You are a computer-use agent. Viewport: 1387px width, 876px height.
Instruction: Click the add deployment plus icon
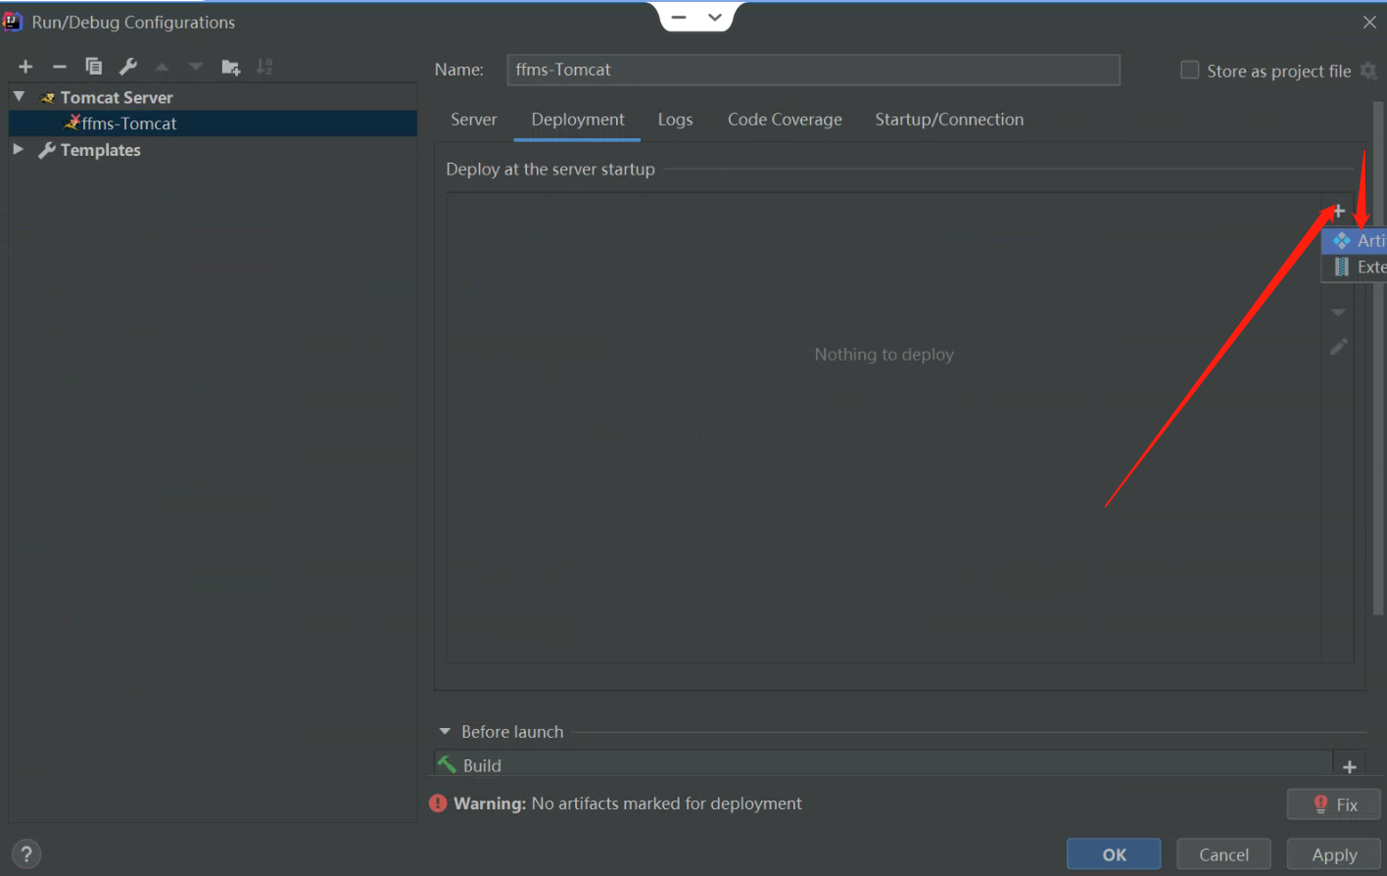(1339, 212)
